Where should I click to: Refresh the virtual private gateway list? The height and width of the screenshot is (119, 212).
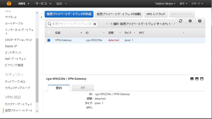pos(180,21)
